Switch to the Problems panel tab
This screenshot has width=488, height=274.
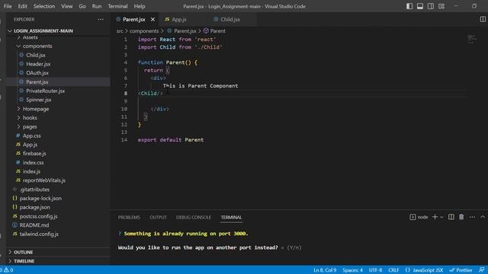[x=129, y=217]
